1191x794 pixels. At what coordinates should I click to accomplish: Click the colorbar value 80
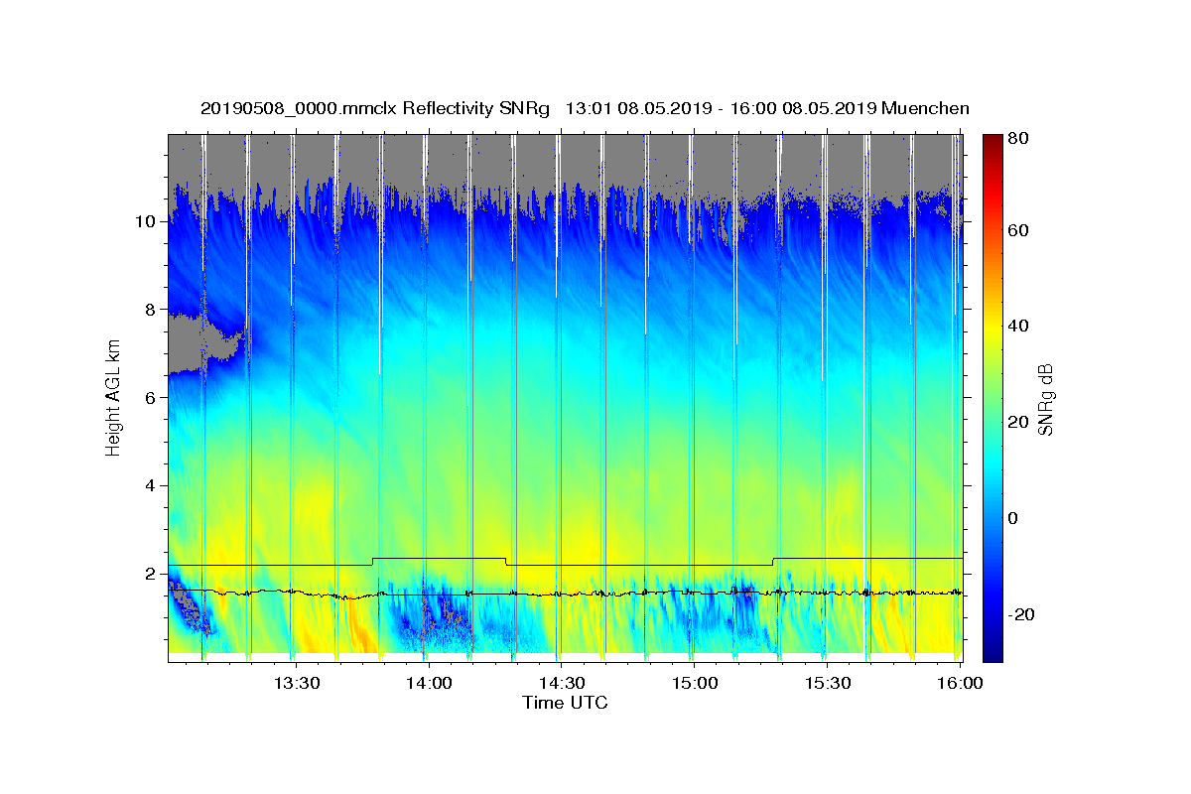(x=1020, y=139)
